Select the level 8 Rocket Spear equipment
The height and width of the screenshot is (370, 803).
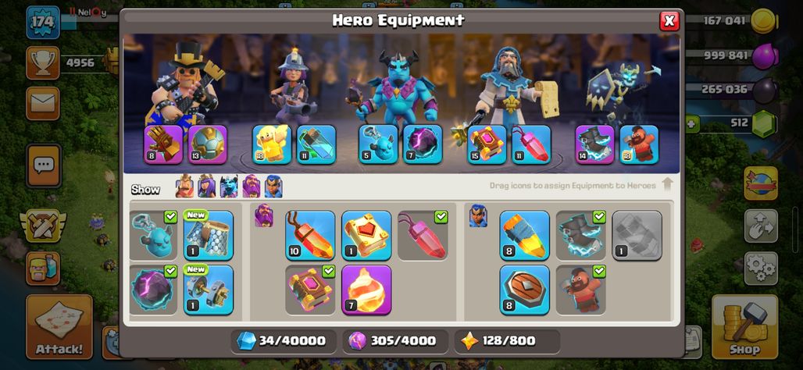tap(524, 236)
